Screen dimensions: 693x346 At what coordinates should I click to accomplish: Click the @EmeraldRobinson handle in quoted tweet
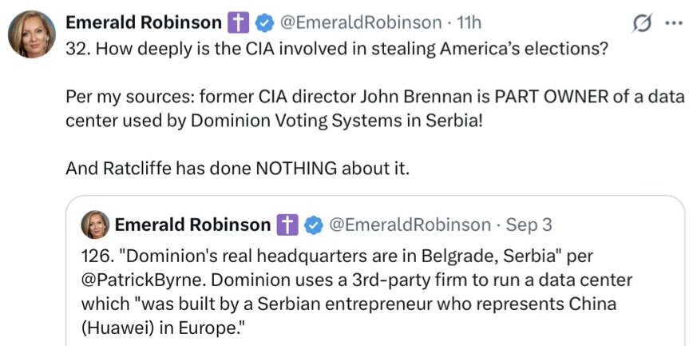(410, 225)
